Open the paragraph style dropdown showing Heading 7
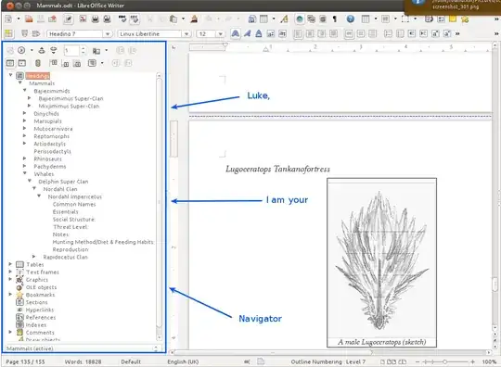The image size is (501, 367). pyautogui.click(x=80, y=34)
